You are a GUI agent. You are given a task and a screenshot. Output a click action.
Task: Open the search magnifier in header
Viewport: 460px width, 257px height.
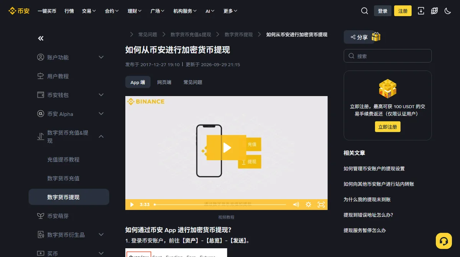(x=365, y=11)
